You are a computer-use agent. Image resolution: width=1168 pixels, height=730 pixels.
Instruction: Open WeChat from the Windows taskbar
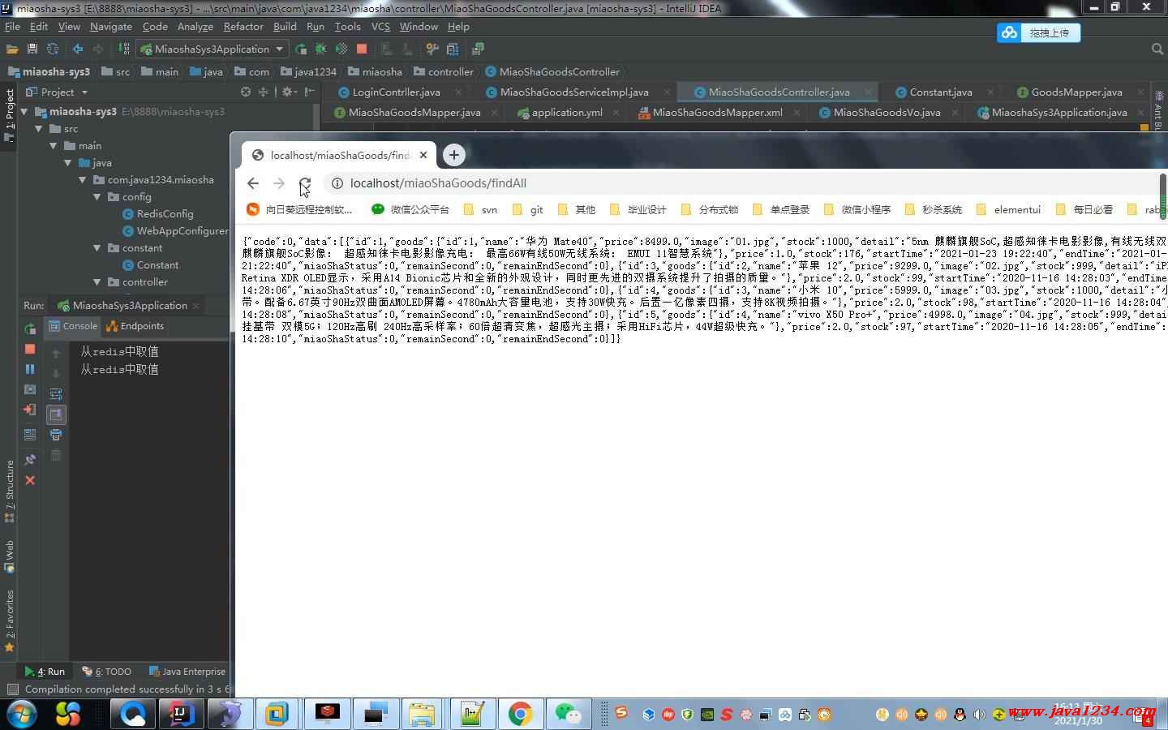[x=568, y=714]
